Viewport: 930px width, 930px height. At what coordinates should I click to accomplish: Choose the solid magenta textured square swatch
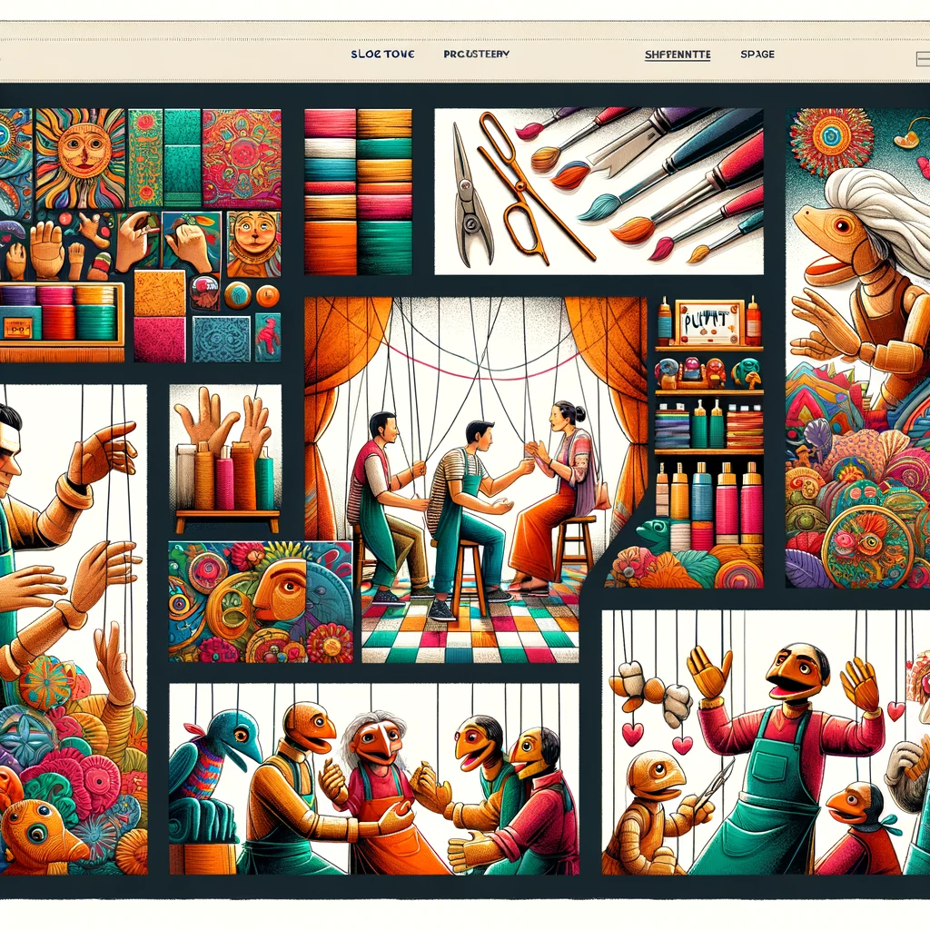point(160,339)
